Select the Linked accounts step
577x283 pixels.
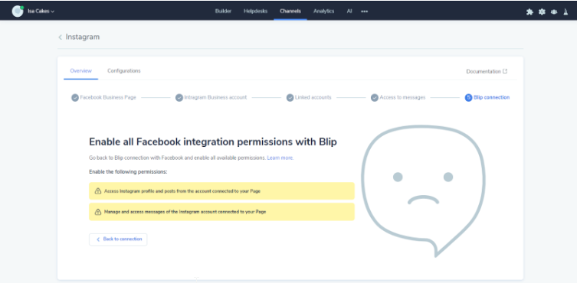click(x=309, y=98)
